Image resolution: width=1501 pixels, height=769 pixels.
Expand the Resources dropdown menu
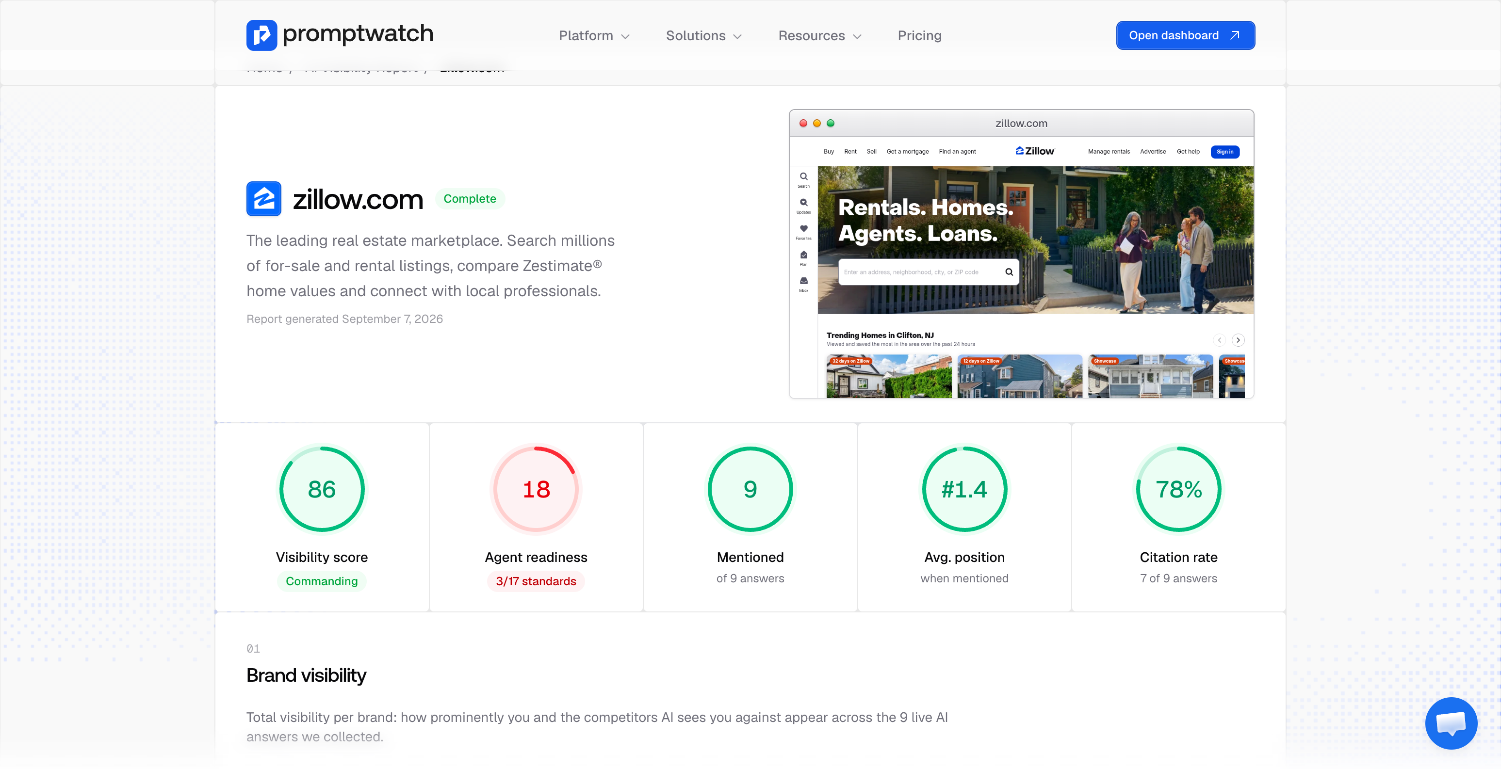[x=819, y=35]
